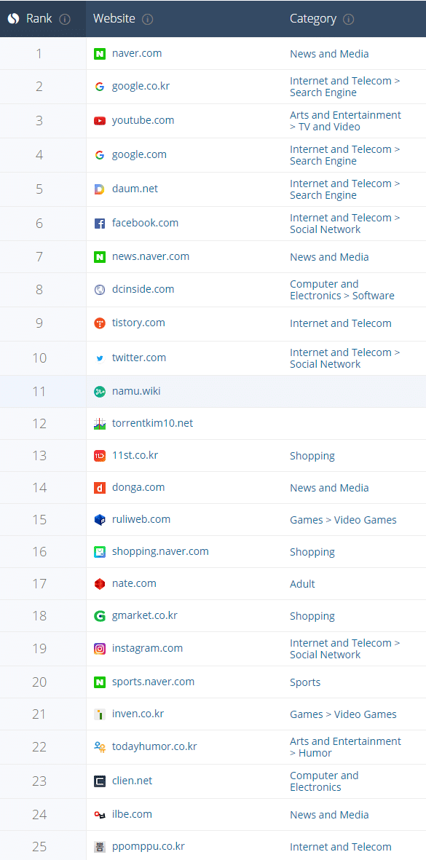
Task: Click the Gmarket green G favicon
Action: pyautogui.click(x=100, y=617)
